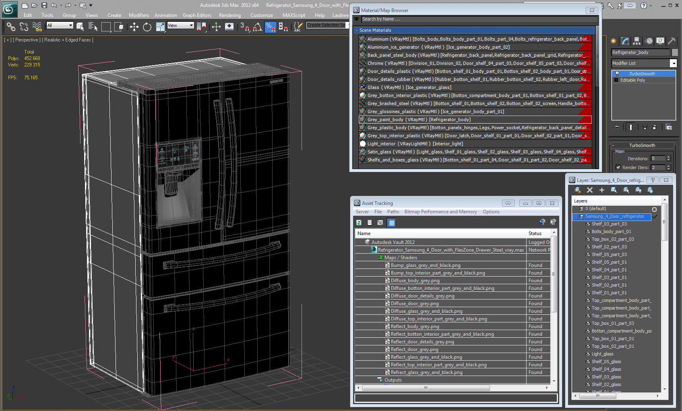Click the Create Selection Set field
Viewport: 682px width, 411px height.
point(327,25)
